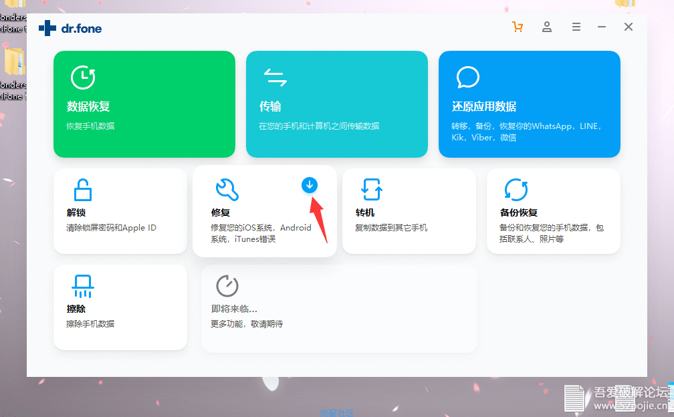Screen dimensions: 674x417
Task: Click the text 在您的手机和计算机之间传输数据
Action: 319,126
